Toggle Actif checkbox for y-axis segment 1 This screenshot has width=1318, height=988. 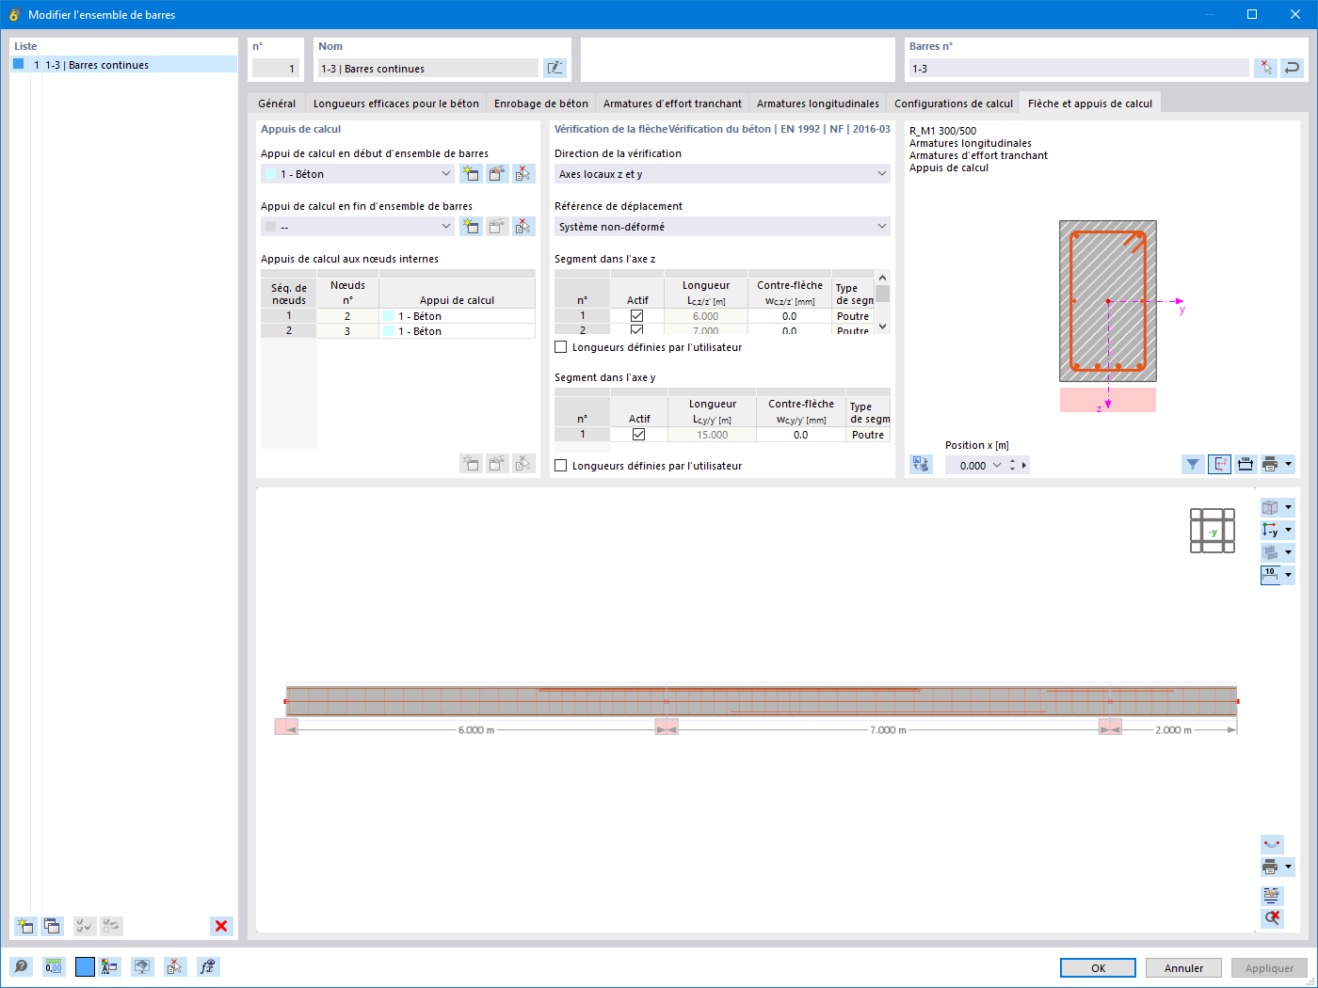point(639,435)
